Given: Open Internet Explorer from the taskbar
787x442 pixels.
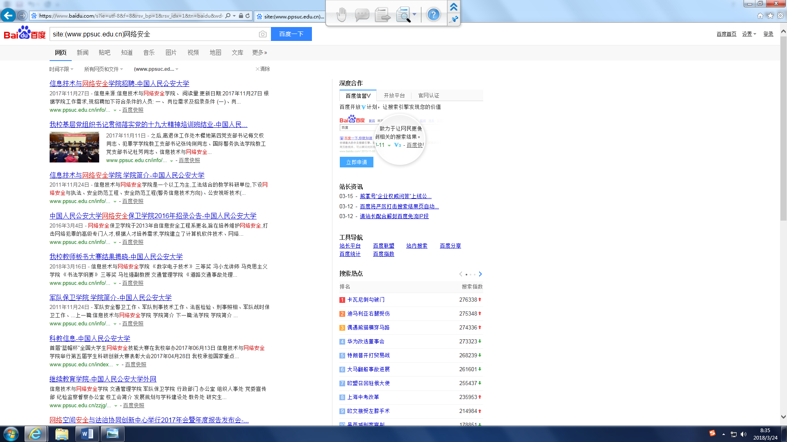Looking at the screenshot, I should (35, 434).
